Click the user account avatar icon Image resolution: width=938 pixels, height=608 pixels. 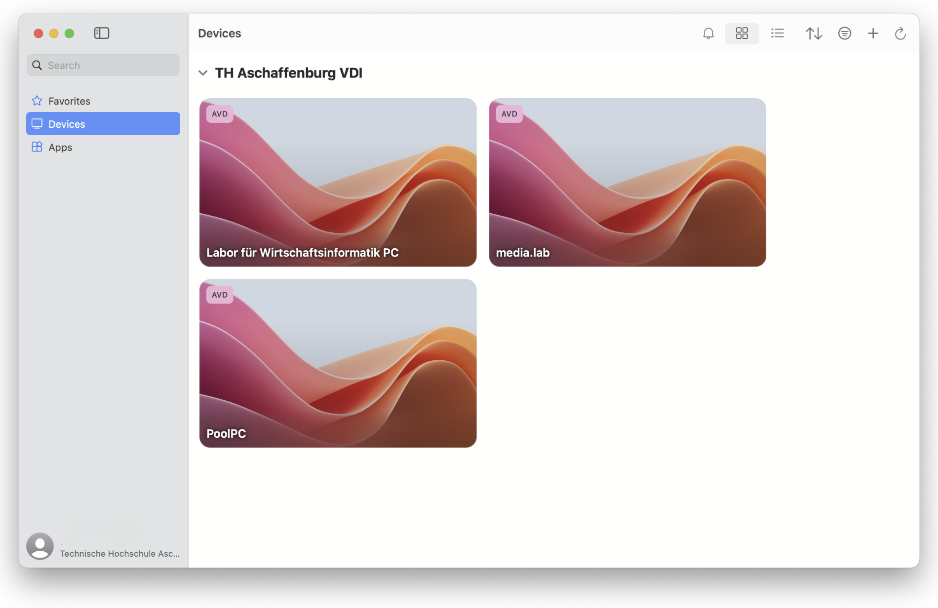40,546
